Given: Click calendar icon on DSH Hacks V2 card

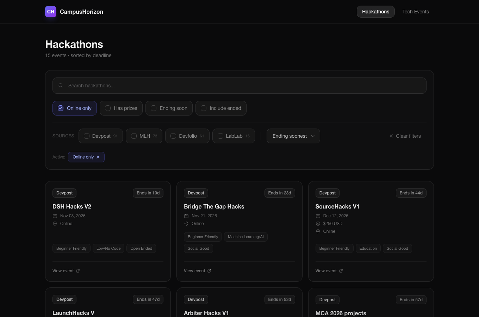Looking at the screenshot, I should pyautogui.click(x=55, y=216).
